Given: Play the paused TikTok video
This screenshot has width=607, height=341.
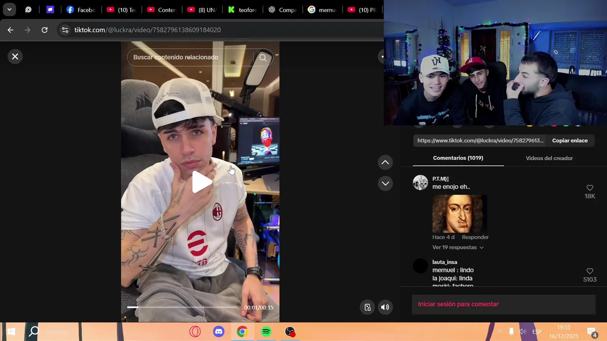Looking at the screenshot, I should (202, 182).
